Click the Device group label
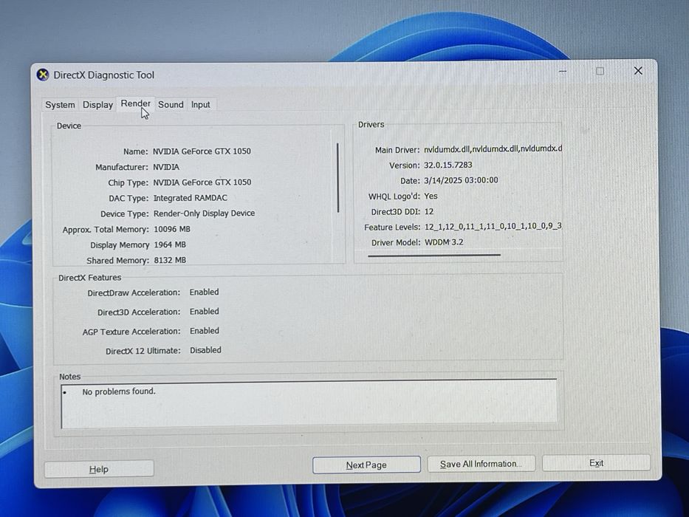The height and width of the screenshot is (517, 689). 69,126
